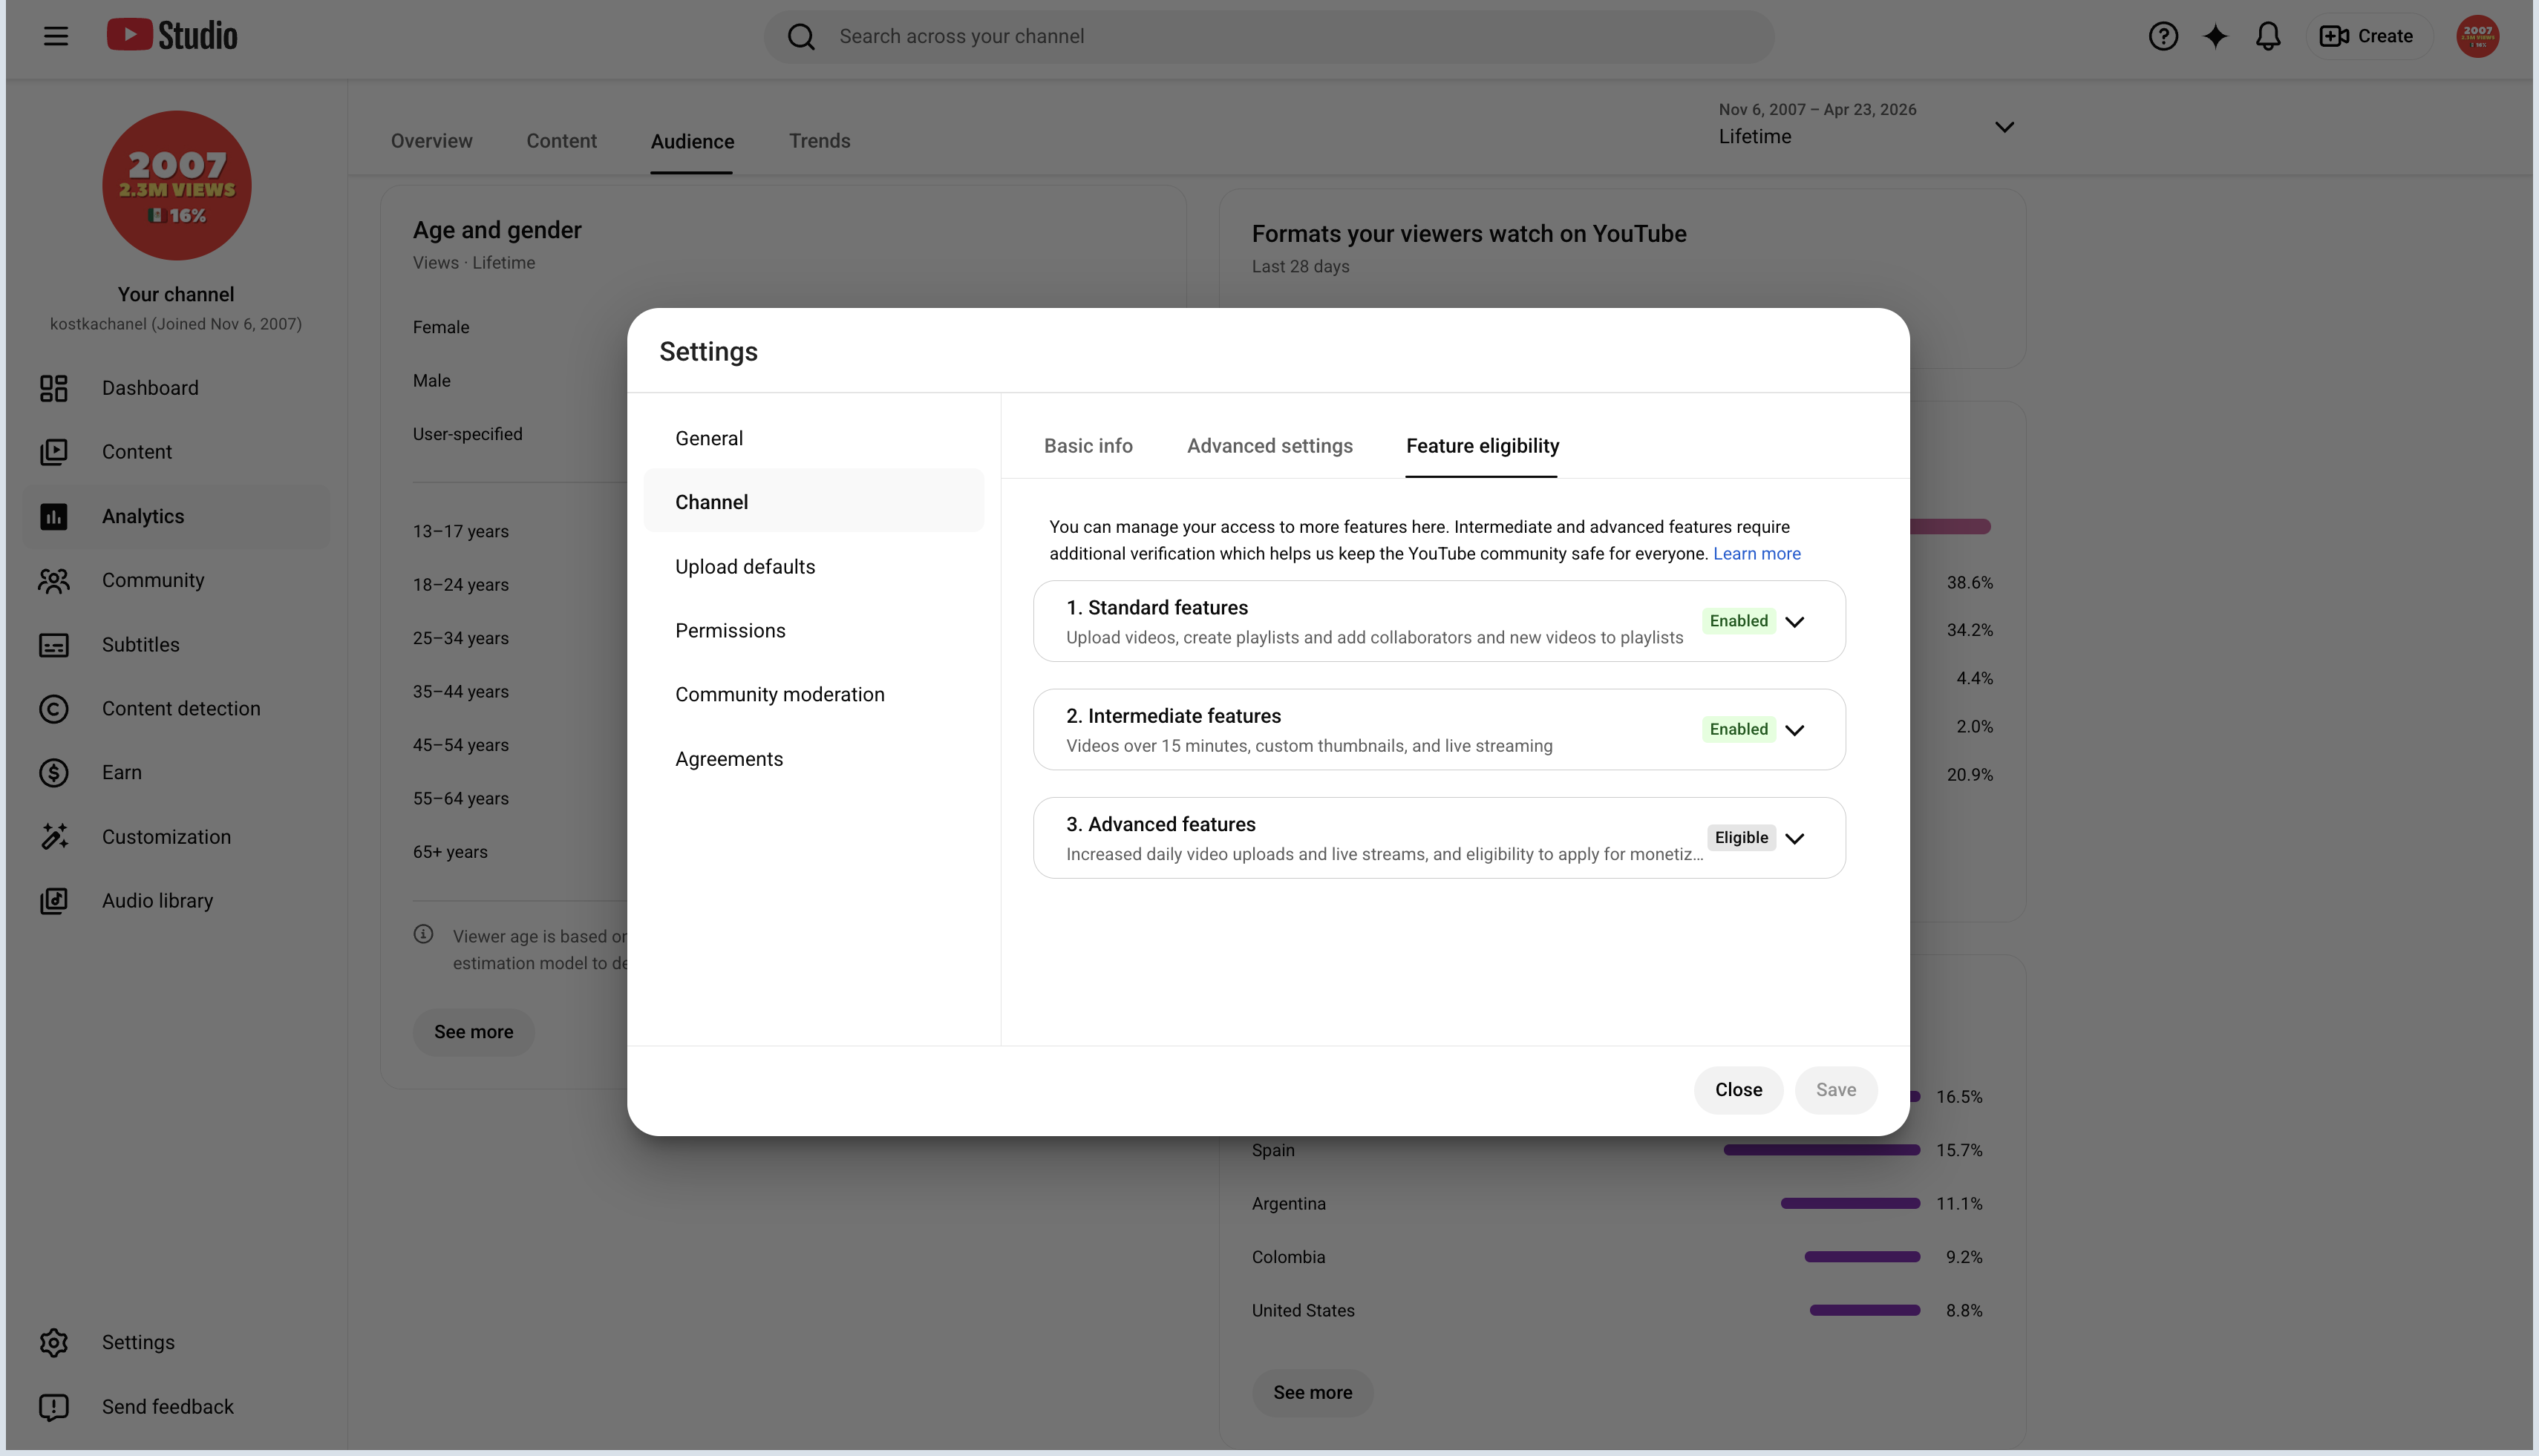Click the Learn more link
Screen dimensions: 2539x1456
click(1757, 553)
